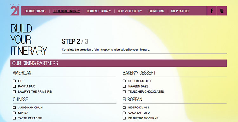Open the Twitter icon link
This screenshot has width=238, height=122.
222,11
